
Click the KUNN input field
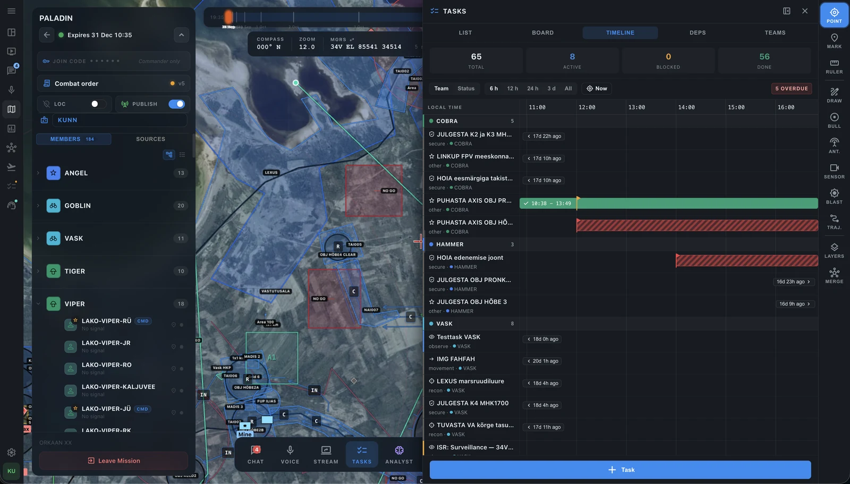(120, 120)
